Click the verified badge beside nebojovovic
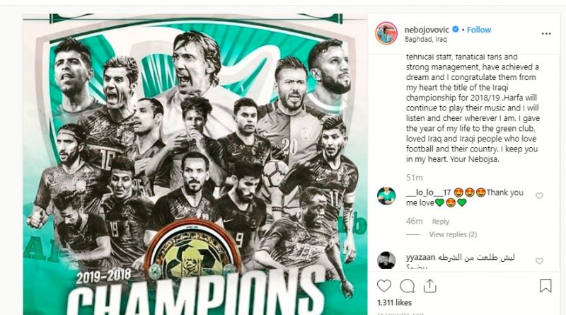 click(x=456, y=29)
